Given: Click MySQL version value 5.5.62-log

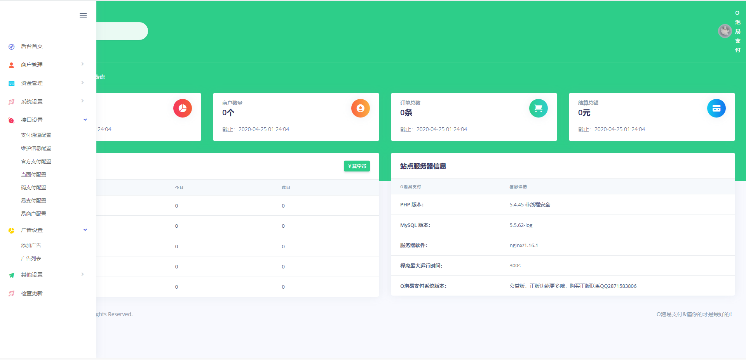Looking at the screenshot, I should pyautogui.click(x=521, y=225).
